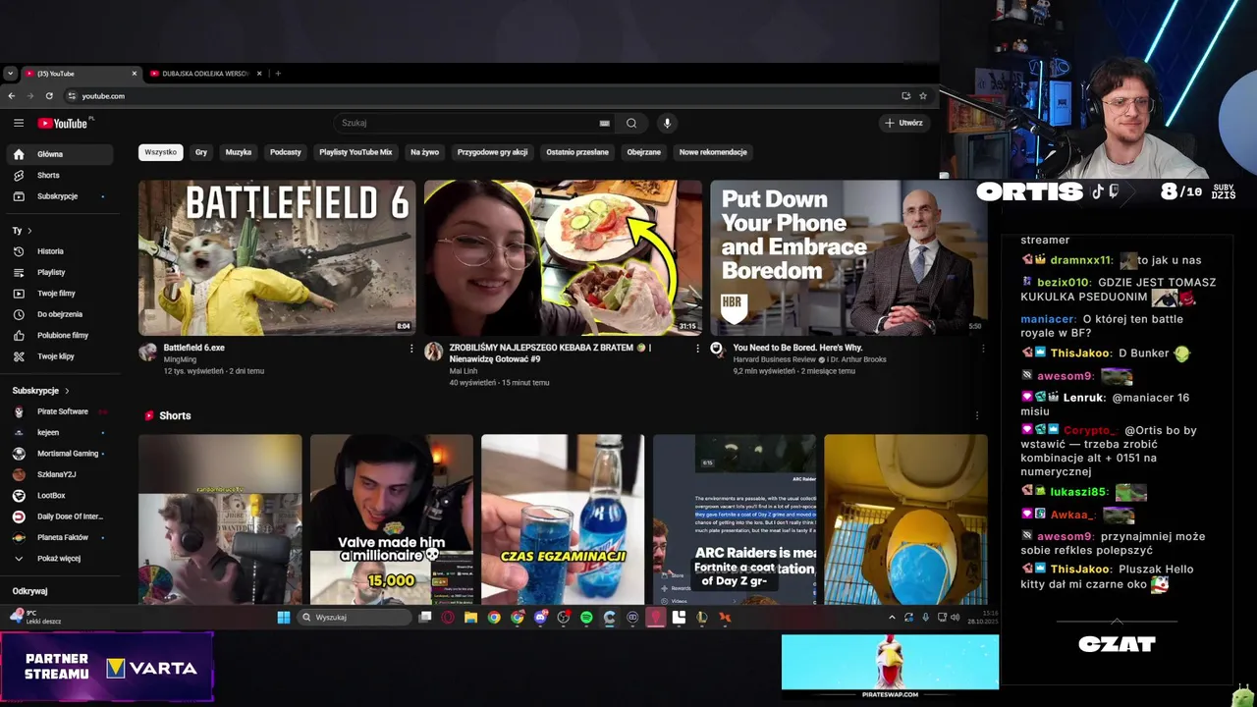Select the Gry filter chip
Image resolution: width=1257 pixels, height=707 pixels.
coord(201,152)
